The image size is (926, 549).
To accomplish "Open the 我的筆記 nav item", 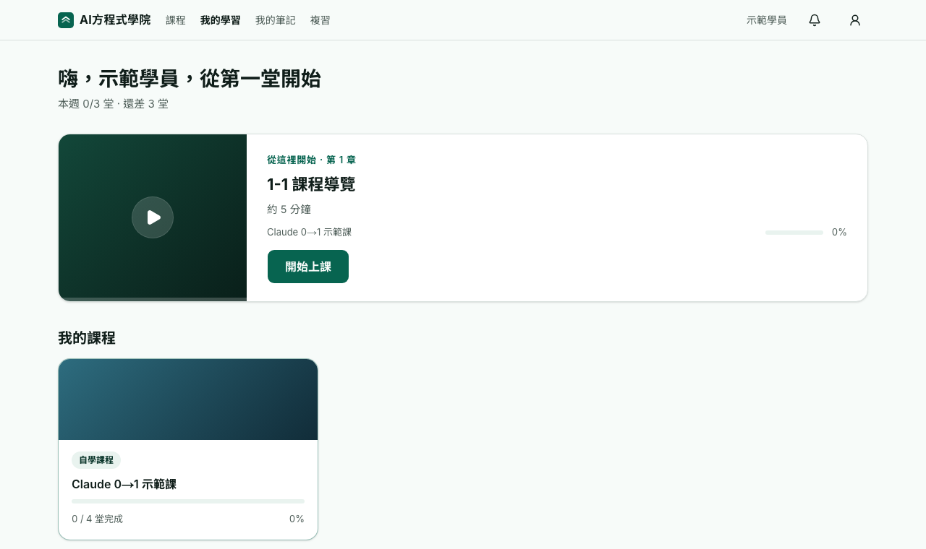I will (276, 20).
